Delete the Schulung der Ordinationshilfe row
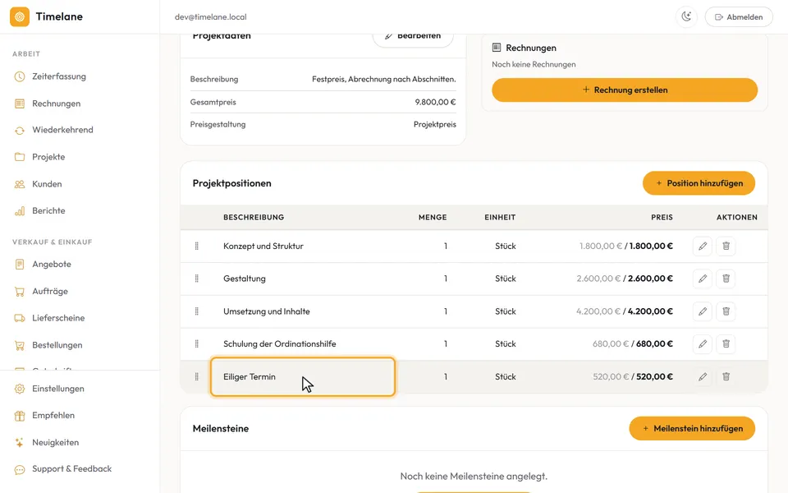 (x=726, y=344)
